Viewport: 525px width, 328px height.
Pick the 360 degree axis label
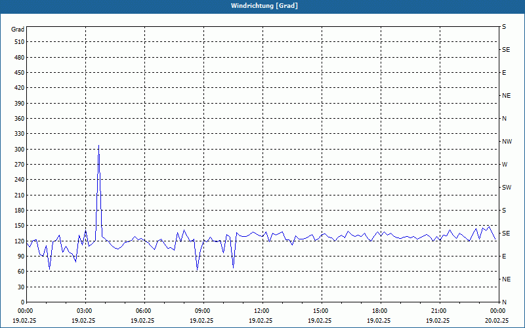(x=20, y=119)
